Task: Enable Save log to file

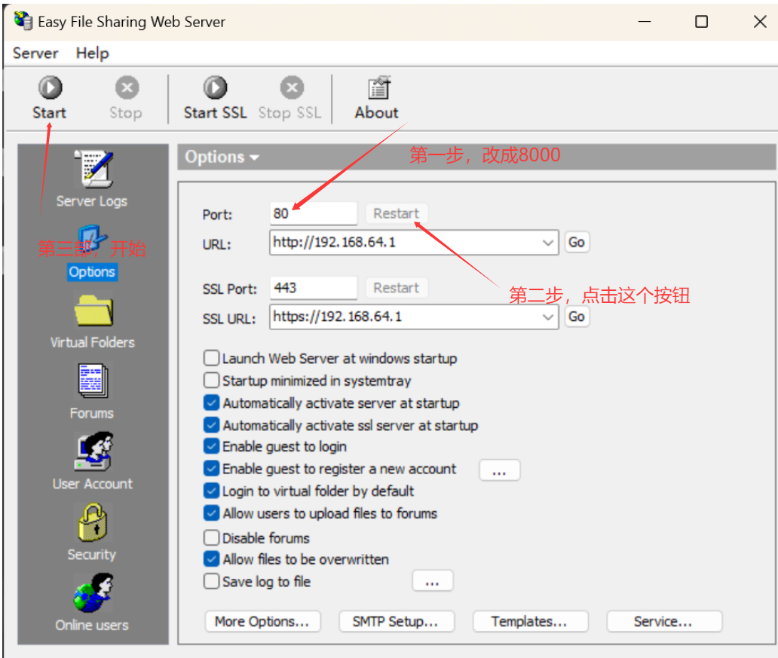Action: tap(211, 581)
